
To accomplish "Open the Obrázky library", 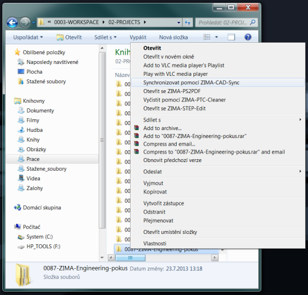I will 32,149.
